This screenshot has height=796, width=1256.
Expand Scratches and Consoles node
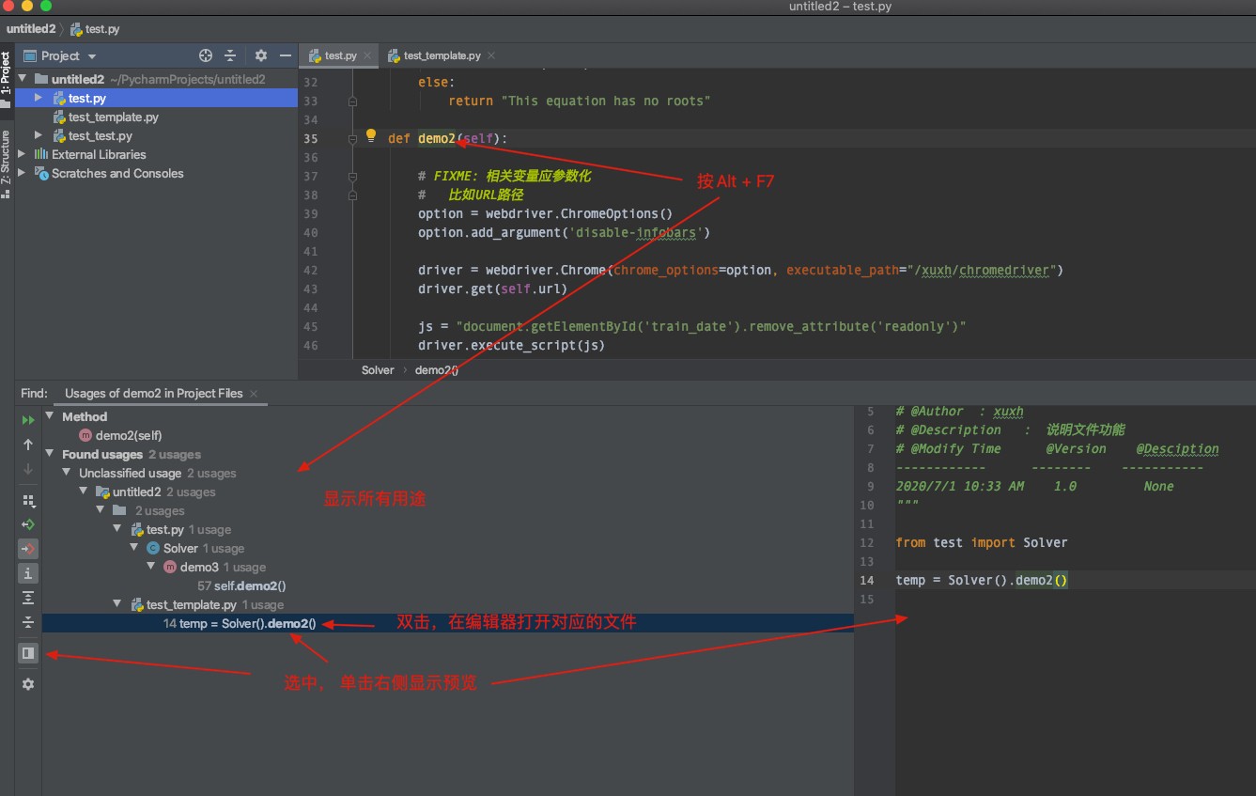23,173
